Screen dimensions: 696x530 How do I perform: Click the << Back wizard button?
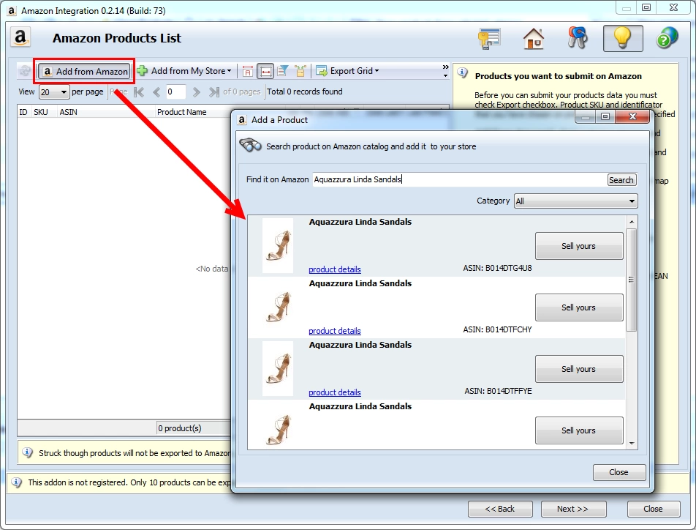coord(500,509)
